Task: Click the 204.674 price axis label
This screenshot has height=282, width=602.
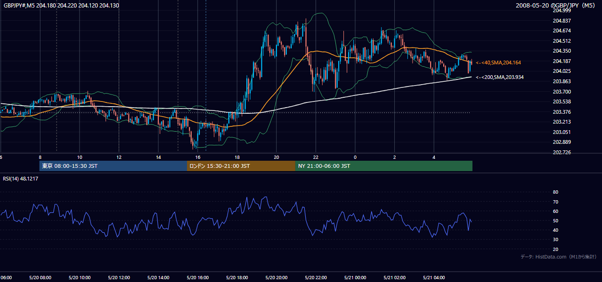Action: [x=561, y=31]
